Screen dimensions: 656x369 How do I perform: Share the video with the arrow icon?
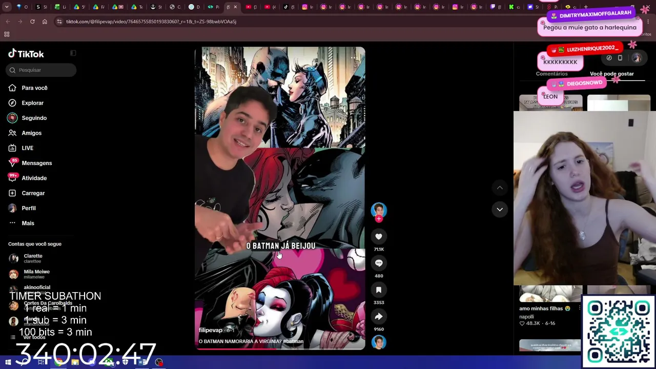(379, 316)
